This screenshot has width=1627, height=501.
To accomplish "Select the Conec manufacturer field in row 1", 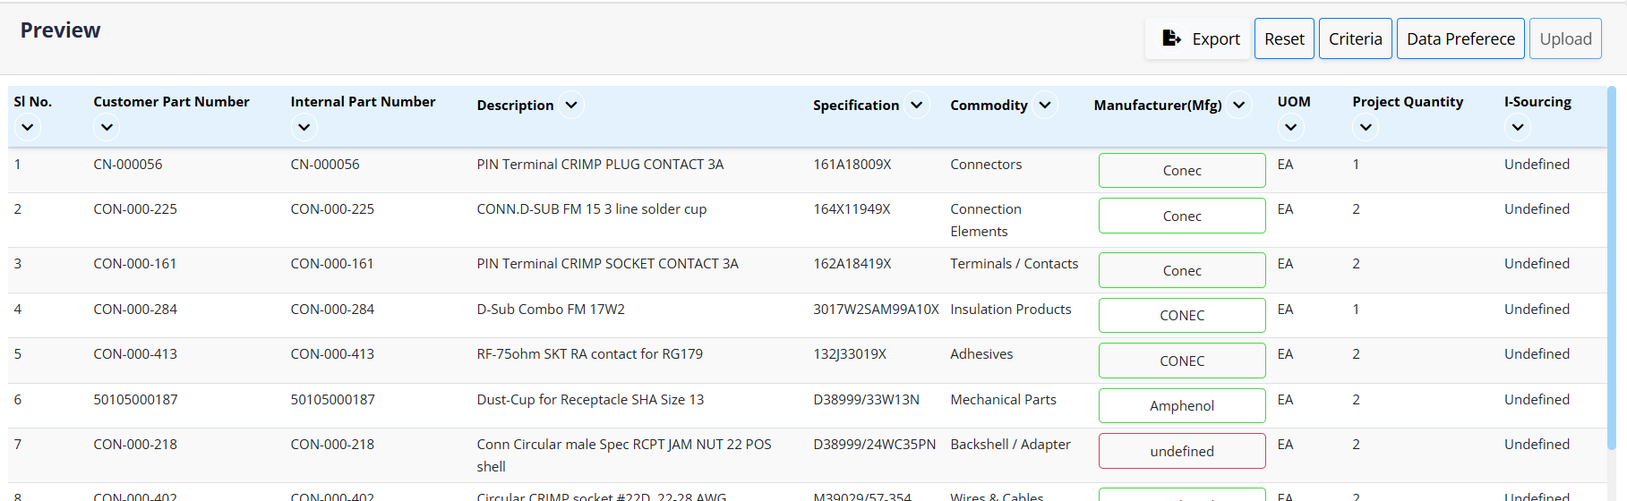I will 1182,171.
